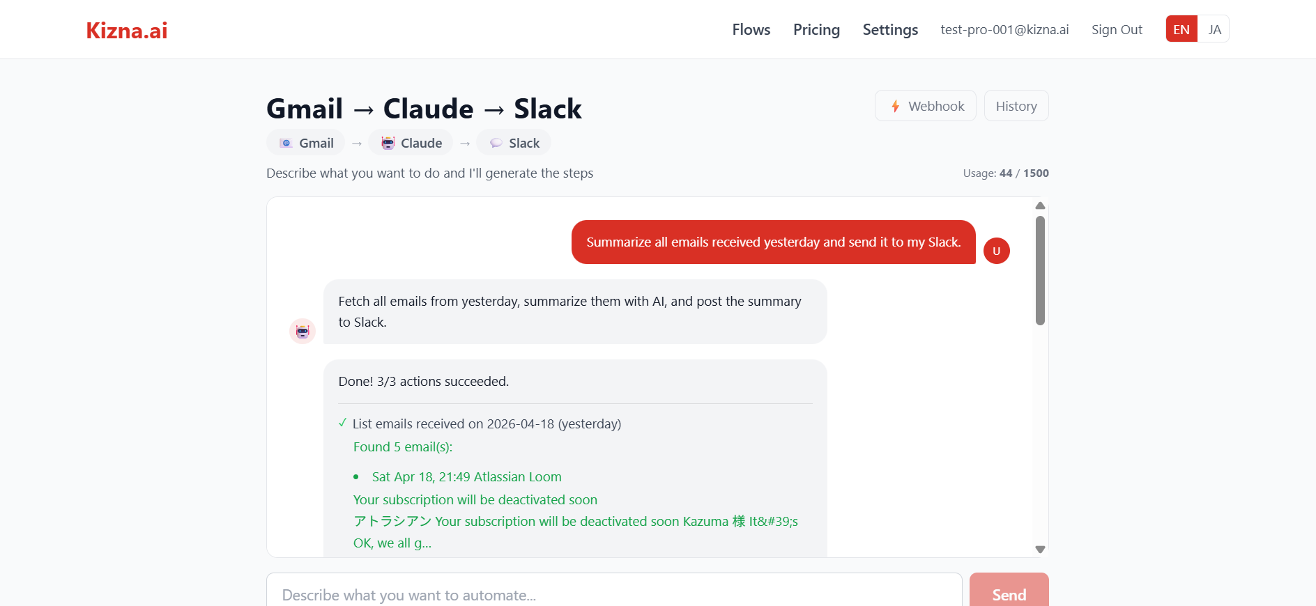Click the Claude robot icon chip

pos(388,143)
